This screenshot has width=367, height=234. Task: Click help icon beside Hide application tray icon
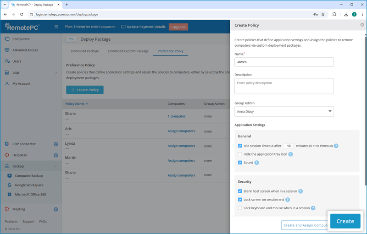(291, 154)
